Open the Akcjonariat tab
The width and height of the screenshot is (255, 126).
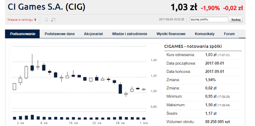93,34
